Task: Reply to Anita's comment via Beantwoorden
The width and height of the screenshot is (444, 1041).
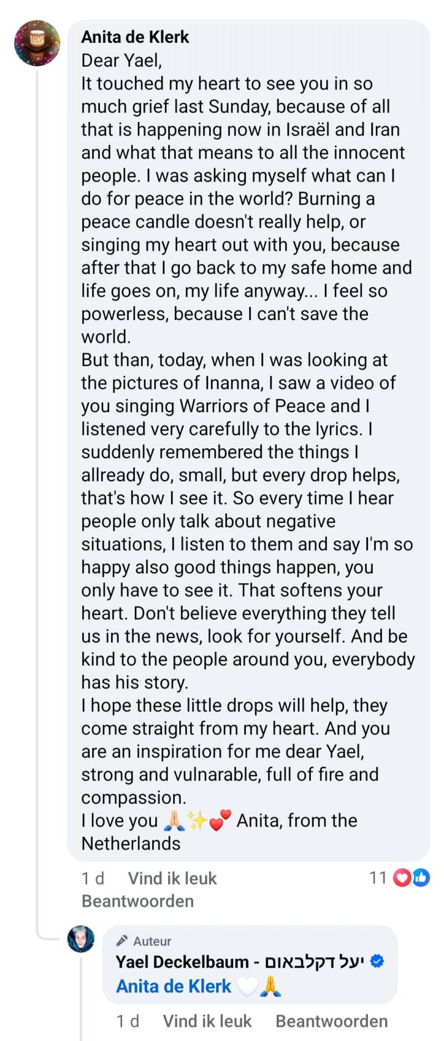Action: coord(138,901)
